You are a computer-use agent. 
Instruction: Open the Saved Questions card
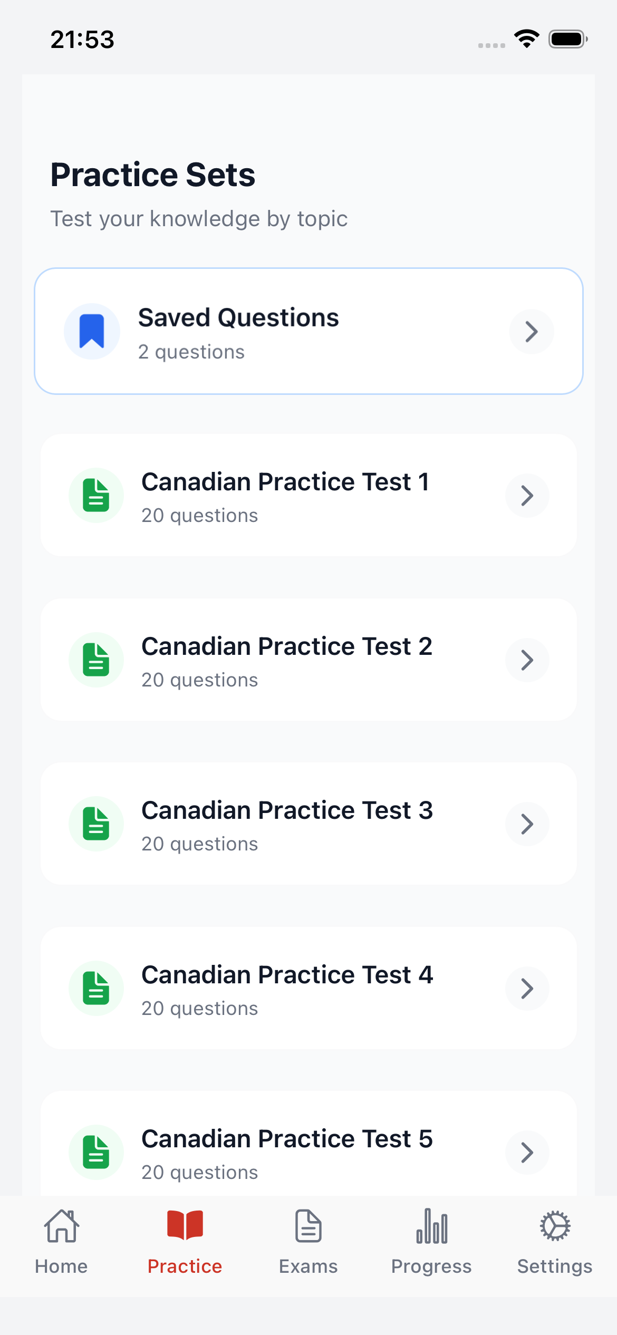(308, 330)
